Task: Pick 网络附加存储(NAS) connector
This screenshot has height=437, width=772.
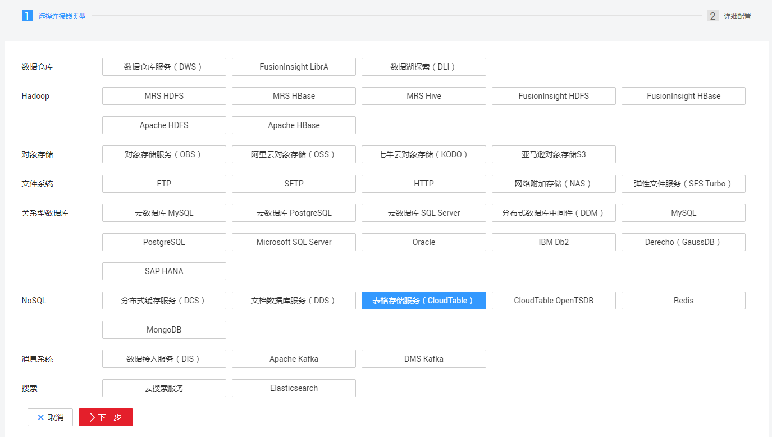Action: (x=554, y=184)
